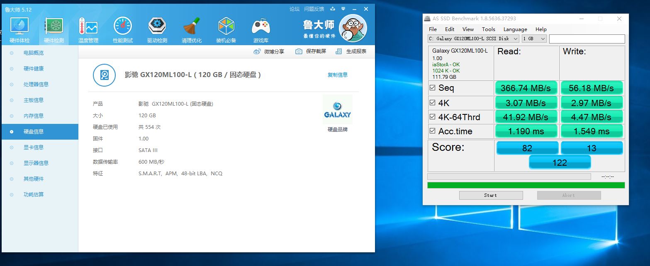Viewport: 650px width, 266px height.
Task: Toggle the 4K test checkbox
Action: click(433, 103)
